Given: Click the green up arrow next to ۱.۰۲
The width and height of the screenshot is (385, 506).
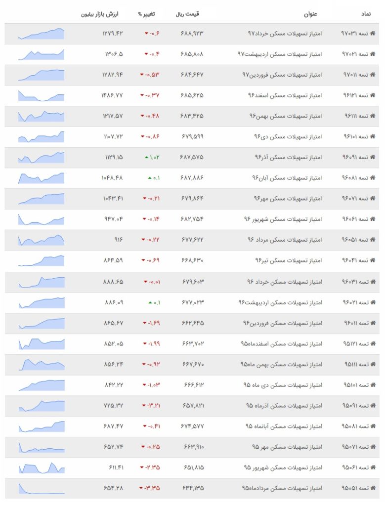Looking at the screenshot, I should (146, 158).
